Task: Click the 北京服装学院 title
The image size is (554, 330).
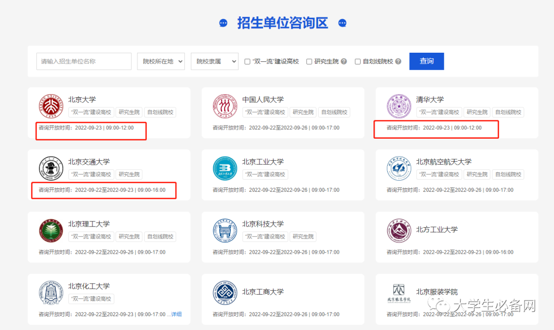Action: pos(437,292)
